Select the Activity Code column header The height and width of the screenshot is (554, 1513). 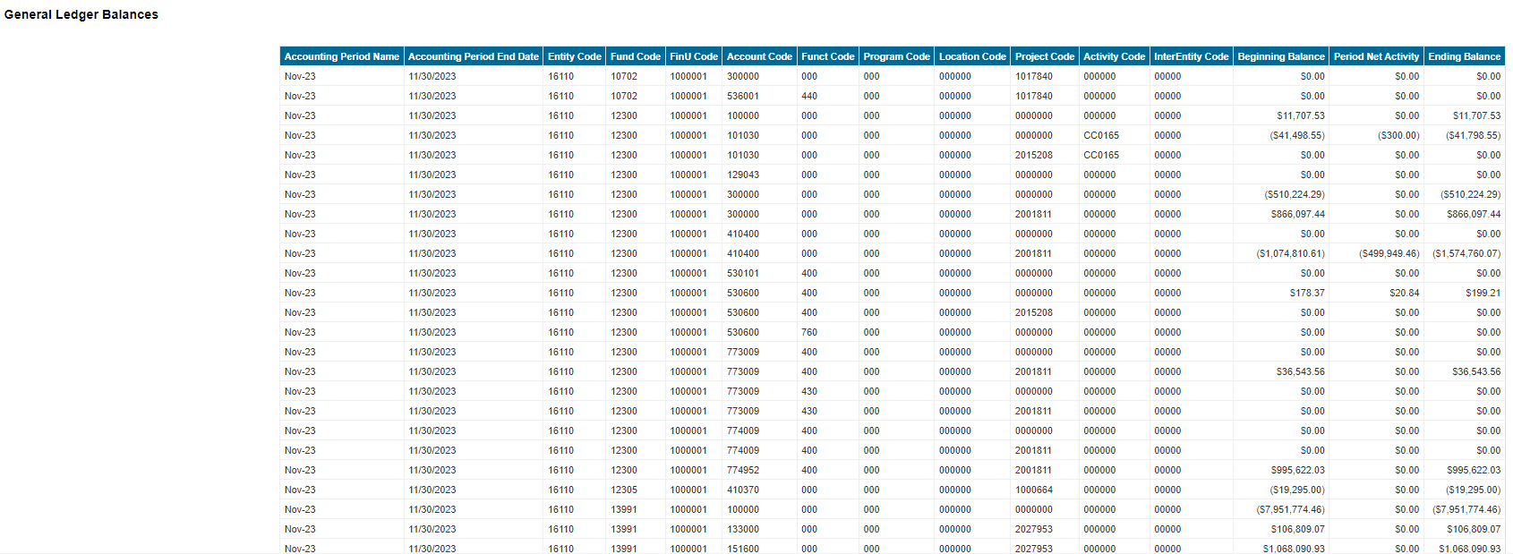coord(1114,56)
